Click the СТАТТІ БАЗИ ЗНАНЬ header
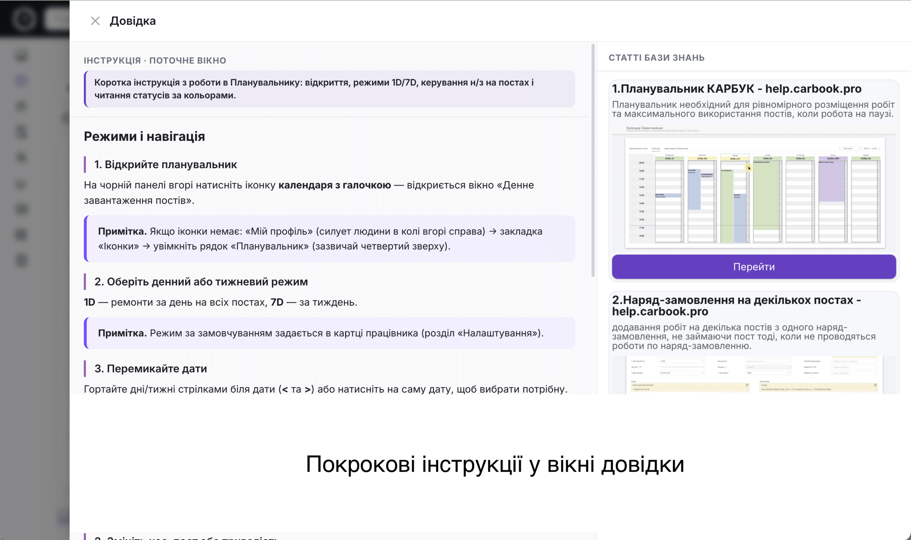Image resolution: width=911 pixels, height=540 pixels. tap(657, 58)
